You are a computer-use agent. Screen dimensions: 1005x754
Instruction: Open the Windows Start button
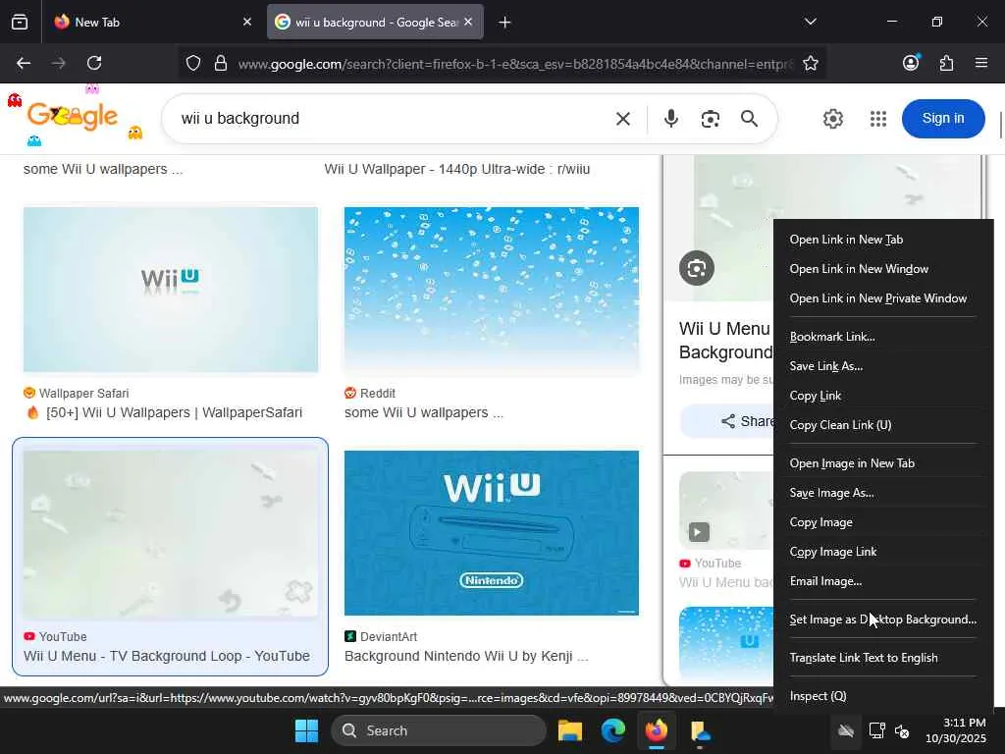tap(306, 730)
